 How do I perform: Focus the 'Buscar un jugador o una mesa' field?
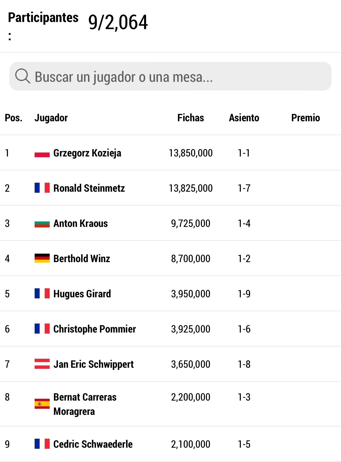point(170,76)
